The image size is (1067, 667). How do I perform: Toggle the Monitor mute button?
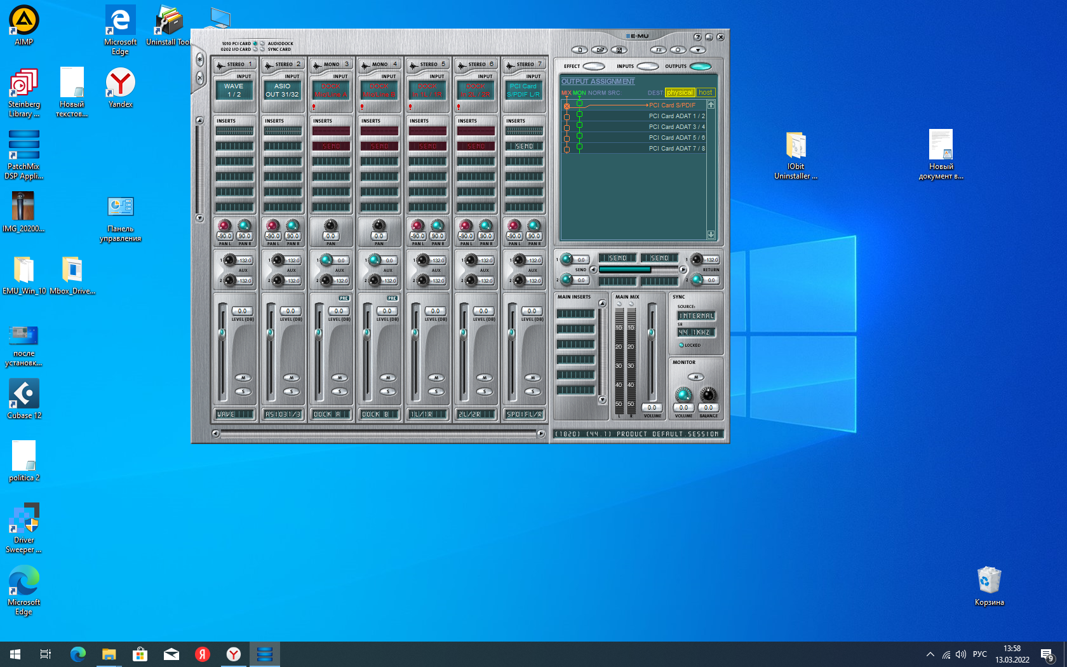pyautogui.click(x=695, y=377)
